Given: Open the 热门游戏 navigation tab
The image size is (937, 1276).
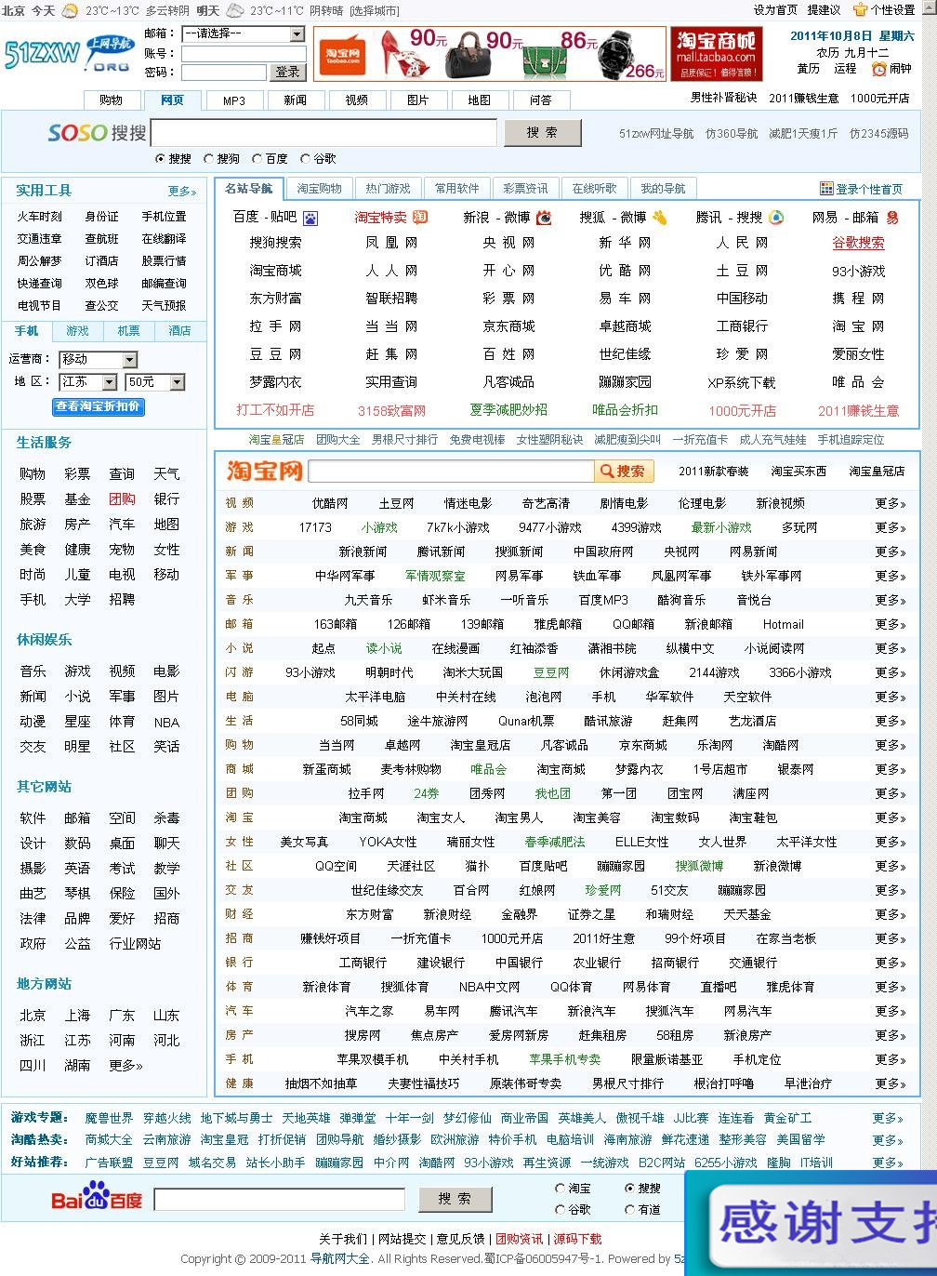Looking at the screenshot, I should 388,189.
